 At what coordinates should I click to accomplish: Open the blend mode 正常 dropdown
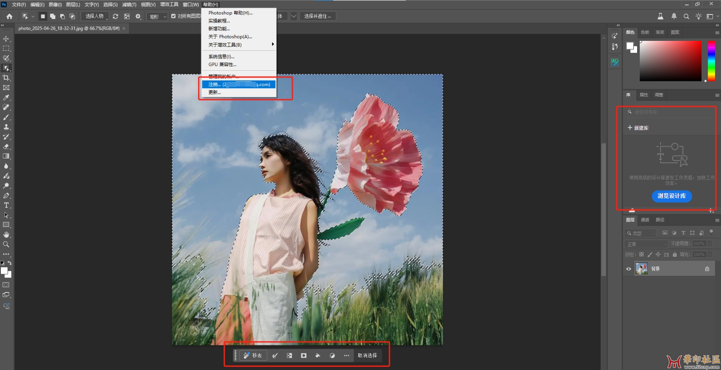click(x=646, y=244)
